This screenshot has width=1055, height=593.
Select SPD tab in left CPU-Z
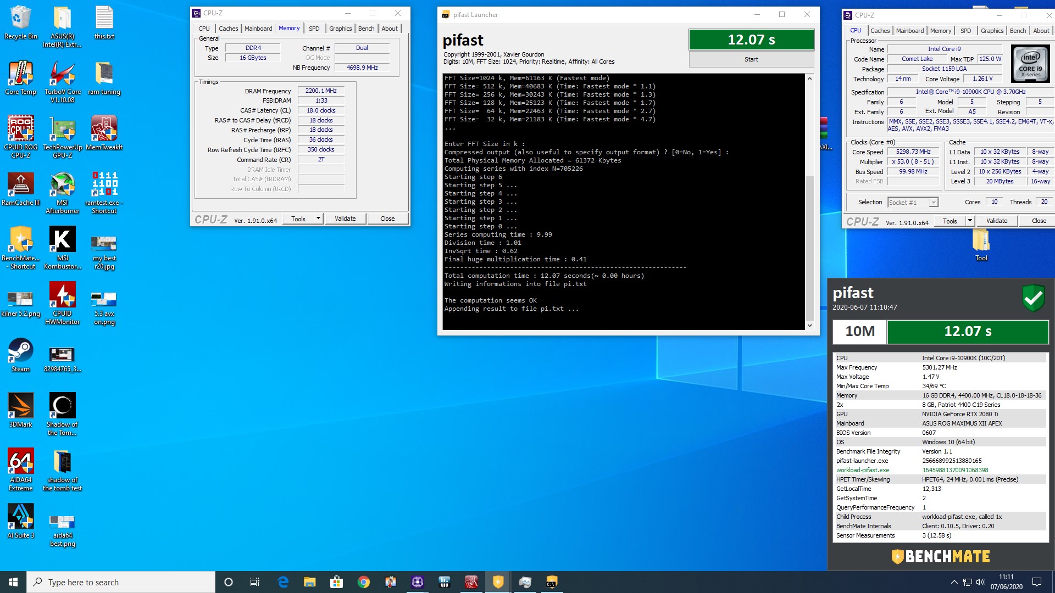tap(314, 29)
